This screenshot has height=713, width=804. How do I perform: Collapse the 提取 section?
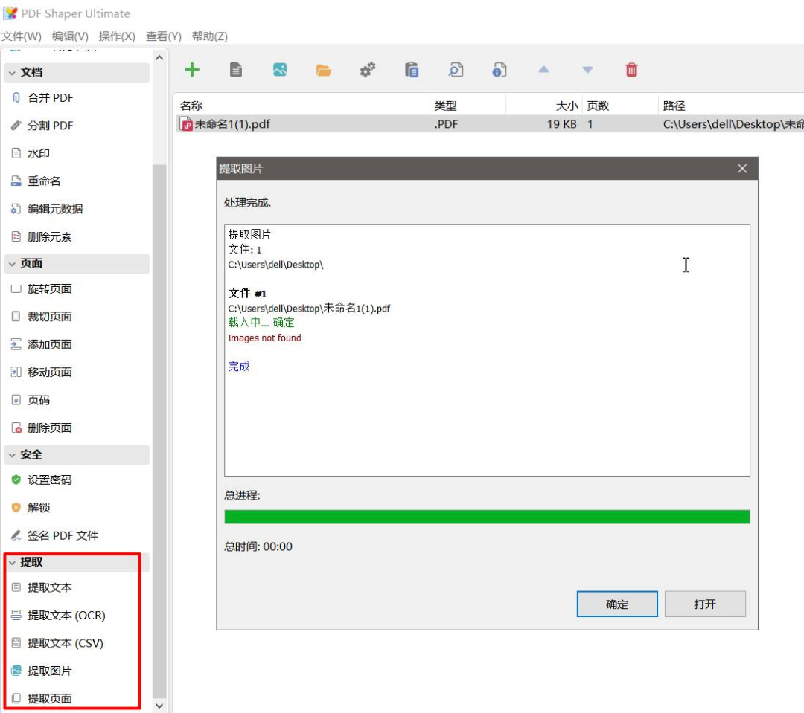click(77, 562)
